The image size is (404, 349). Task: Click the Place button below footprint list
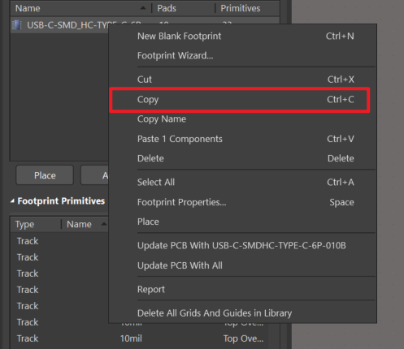45,175
